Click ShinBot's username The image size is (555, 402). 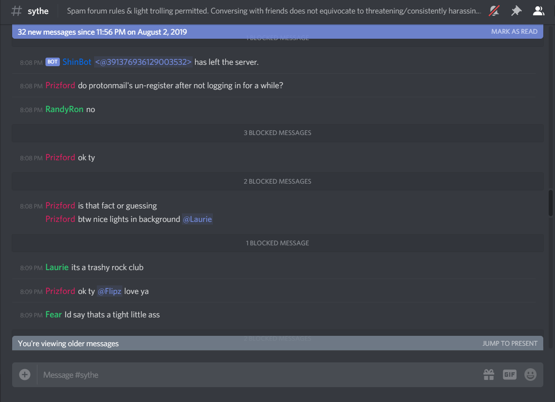(77, 62)
